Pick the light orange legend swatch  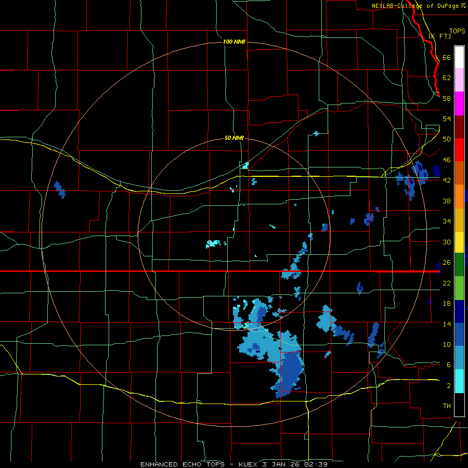[x=459, y=197]
